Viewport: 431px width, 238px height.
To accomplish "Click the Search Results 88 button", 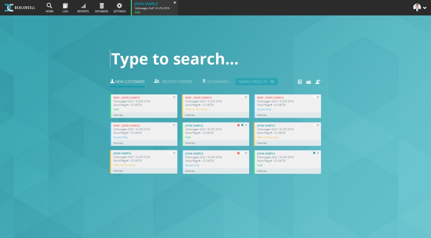I will tap(256, 82).
